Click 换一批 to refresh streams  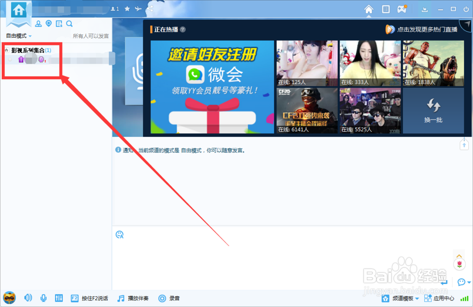[x=433, y=111]
